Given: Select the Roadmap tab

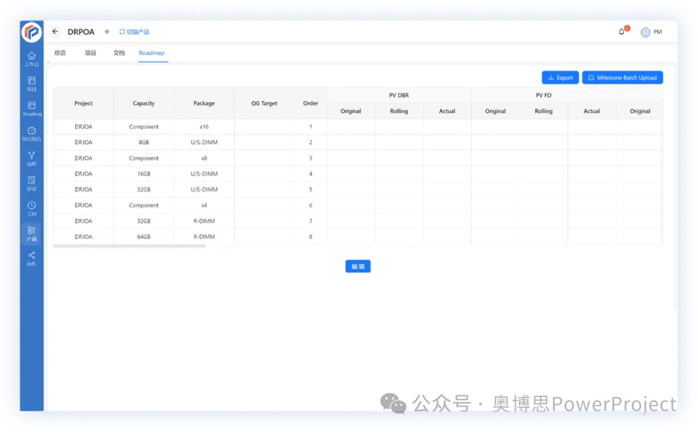Looking at the screenshot, I should pos(152,53).
